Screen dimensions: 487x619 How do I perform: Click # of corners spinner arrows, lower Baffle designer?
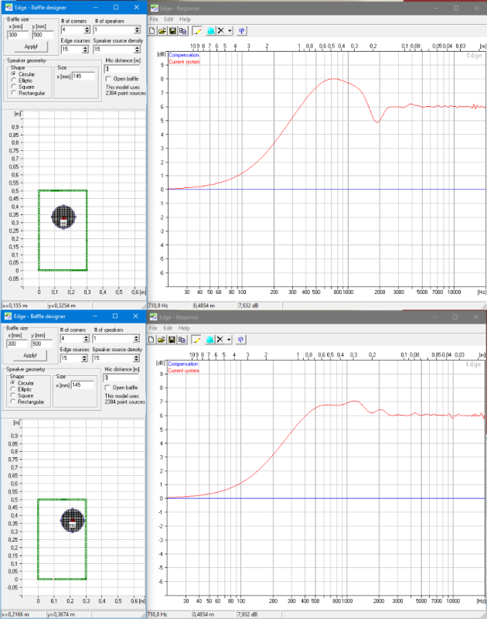tap(86, 338)
